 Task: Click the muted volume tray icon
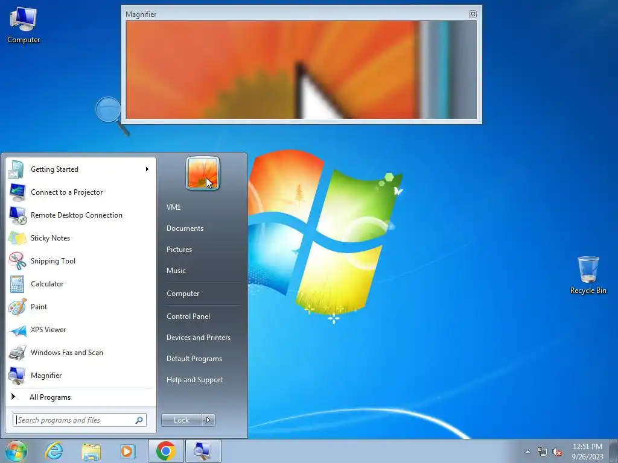pos(557,452)
